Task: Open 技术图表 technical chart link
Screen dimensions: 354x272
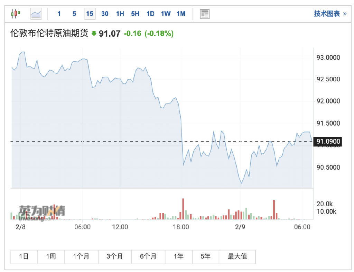Action: coord(330,14)
